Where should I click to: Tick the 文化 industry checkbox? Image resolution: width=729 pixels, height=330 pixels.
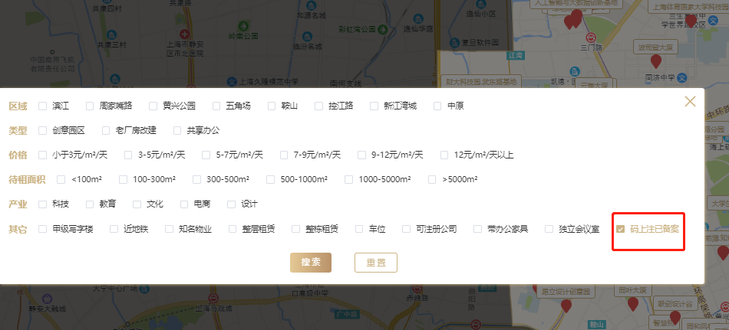coord(137,204)
